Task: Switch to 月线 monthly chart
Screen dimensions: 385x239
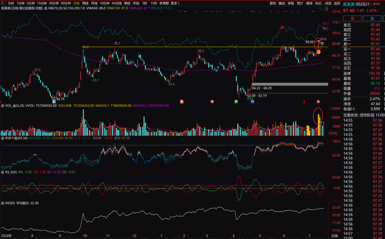Action: pos(94,3)
